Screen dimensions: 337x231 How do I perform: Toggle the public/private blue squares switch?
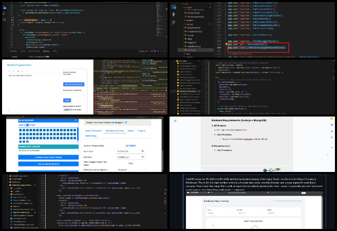(x=26, y=125)
